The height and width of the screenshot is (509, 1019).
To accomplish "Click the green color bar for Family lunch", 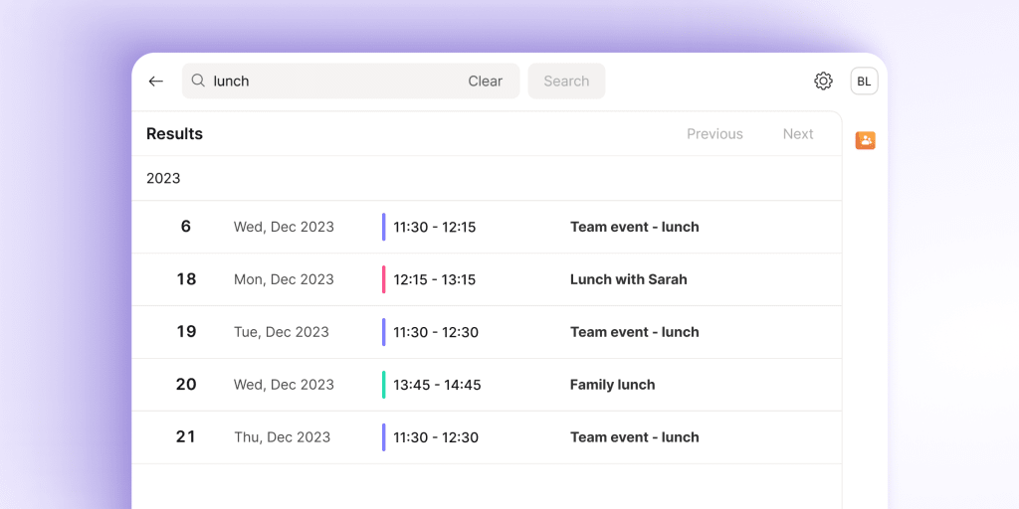I will pos(383,385).
